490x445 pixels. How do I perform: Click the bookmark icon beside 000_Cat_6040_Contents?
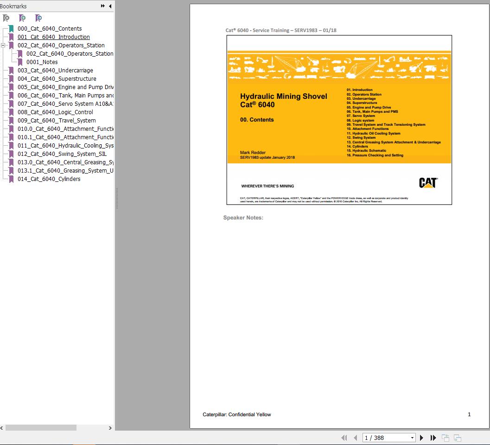pyautogui.click(x=11, y=29)
